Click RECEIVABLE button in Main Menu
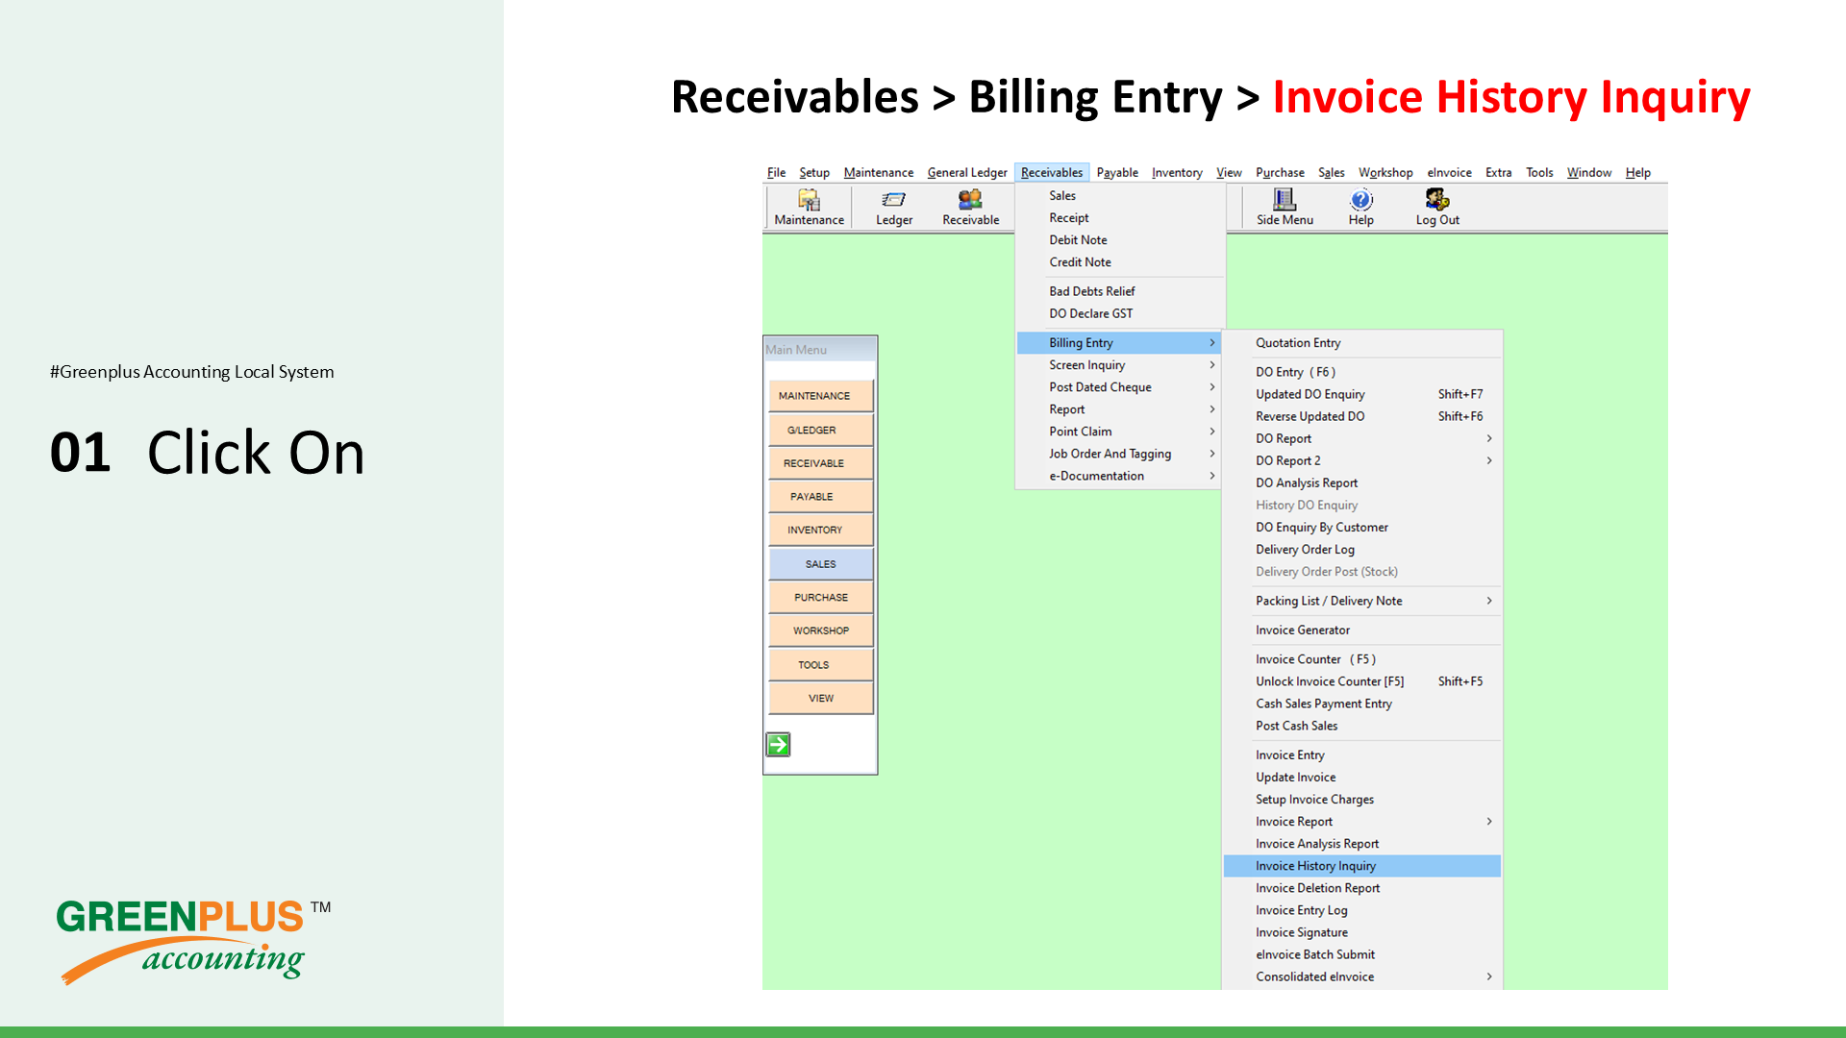The image size is (1846, 1038). tap(821, 463)
